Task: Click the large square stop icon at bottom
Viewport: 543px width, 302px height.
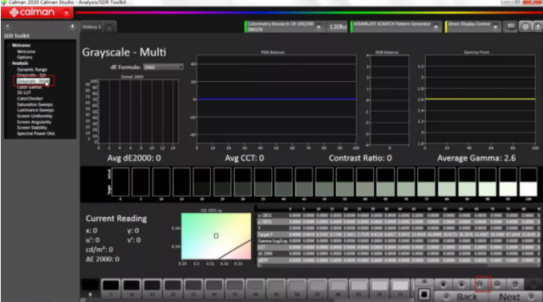Action: pyautogui.click(x=423, y=295)
